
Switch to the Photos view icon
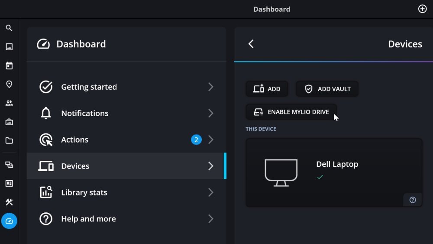[9, 47]
